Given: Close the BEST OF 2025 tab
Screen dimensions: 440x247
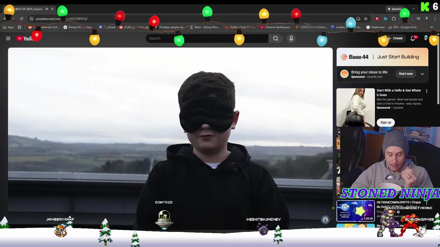Looking at the screenshot, I should pyautogui.click(x=52, y=9).
